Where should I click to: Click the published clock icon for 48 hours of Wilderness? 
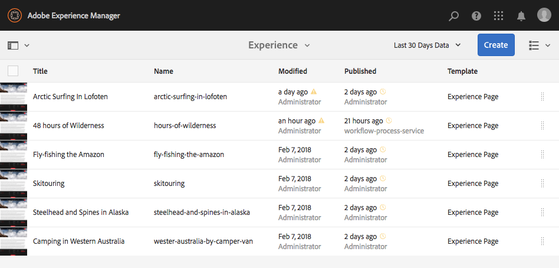pos(389,121)
